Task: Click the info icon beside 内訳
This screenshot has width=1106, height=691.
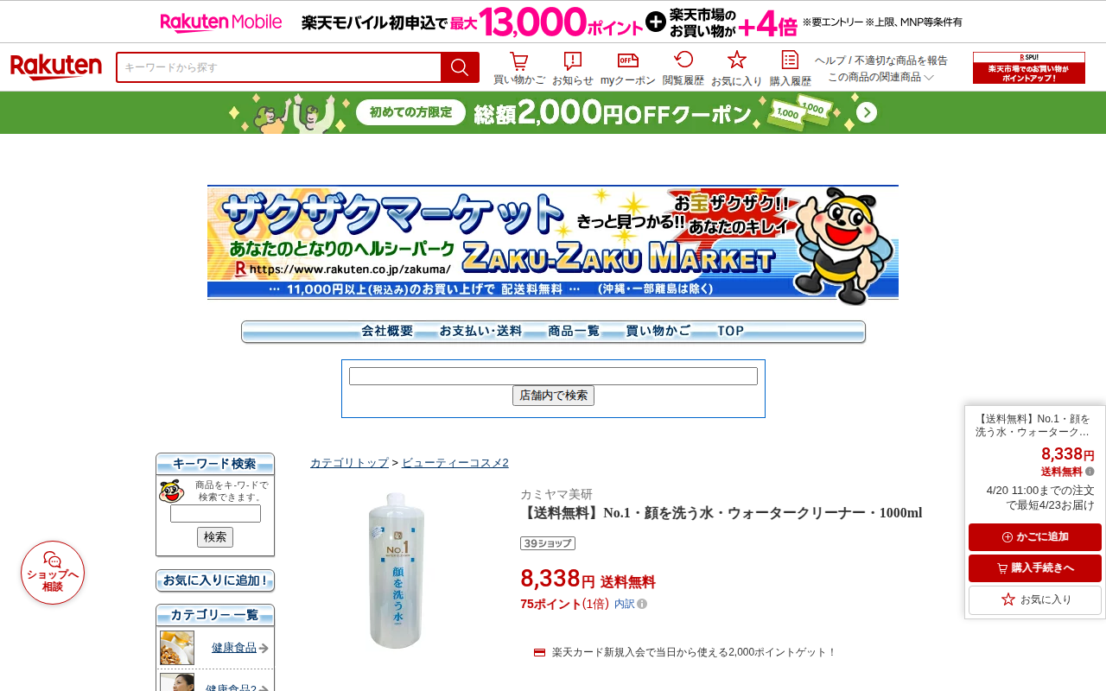Action: 642,604
